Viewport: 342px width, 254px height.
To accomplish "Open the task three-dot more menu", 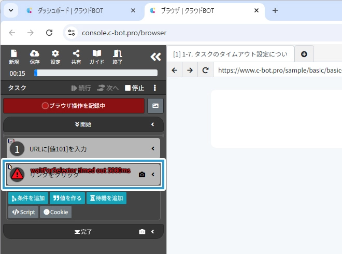I will pyautogui.click(x=154, y=88).
